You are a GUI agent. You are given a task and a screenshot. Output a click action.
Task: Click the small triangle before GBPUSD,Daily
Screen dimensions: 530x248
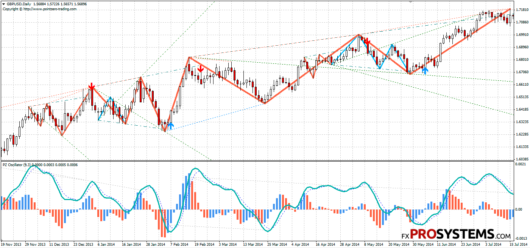(x=3, y=4)
